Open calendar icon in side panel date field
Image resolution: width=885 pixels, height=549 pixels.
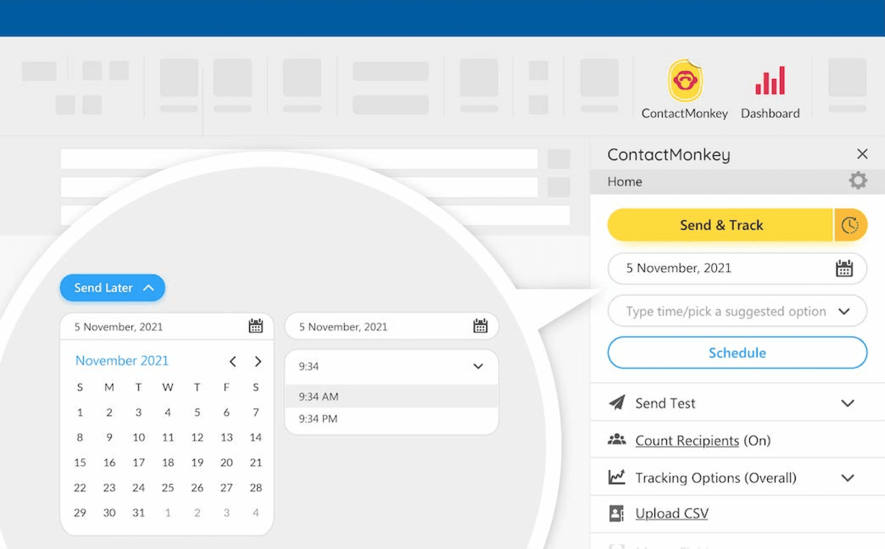pyautogui.click(x=844, y=268)
